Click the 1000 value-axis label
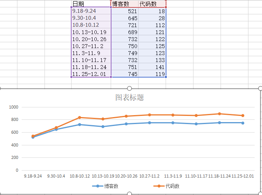 [14, 107]
